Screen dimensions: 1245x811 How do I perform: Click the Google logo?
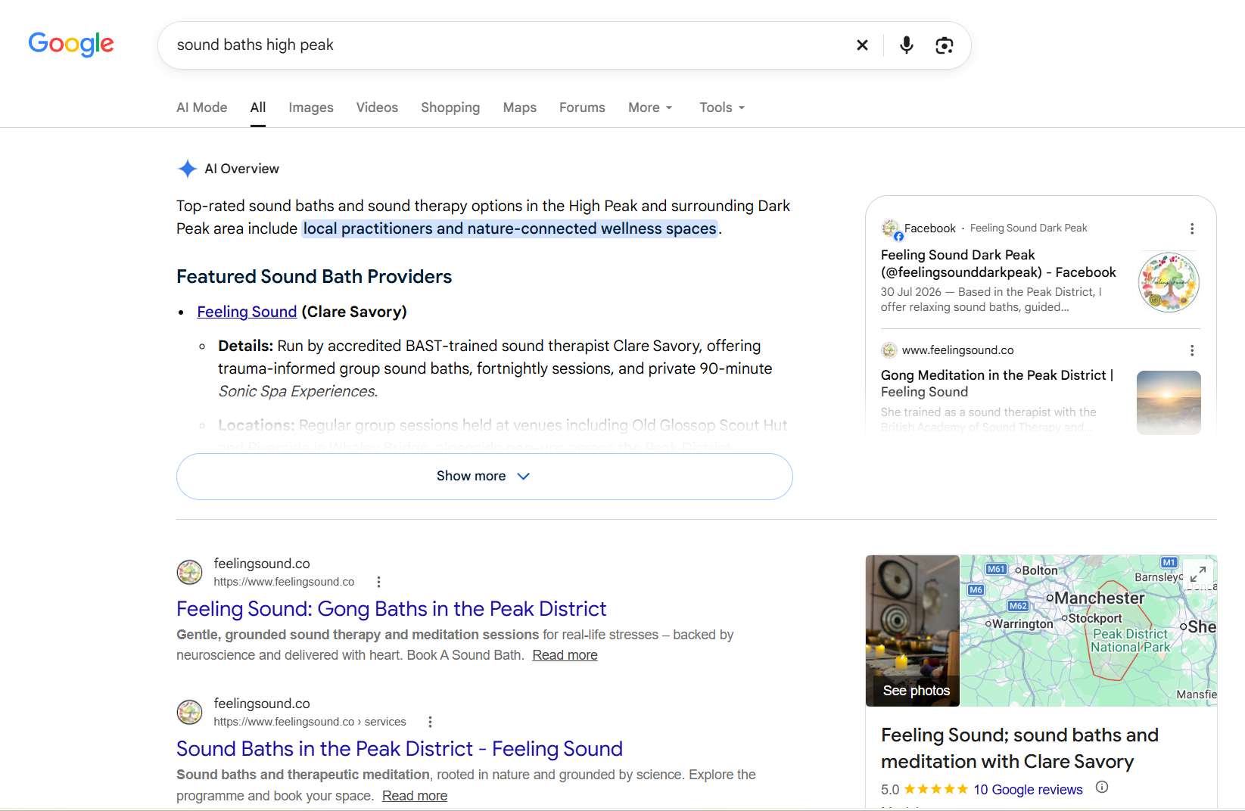71,44
